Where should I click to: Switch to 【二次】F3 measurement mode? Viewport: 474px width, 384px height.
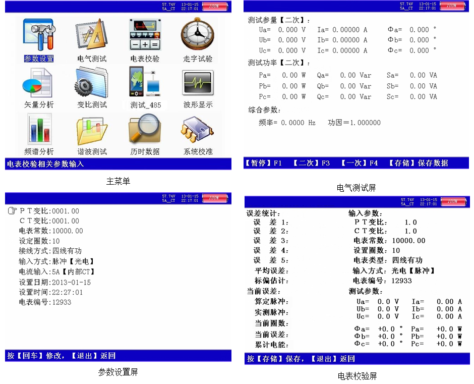point(311,163)
